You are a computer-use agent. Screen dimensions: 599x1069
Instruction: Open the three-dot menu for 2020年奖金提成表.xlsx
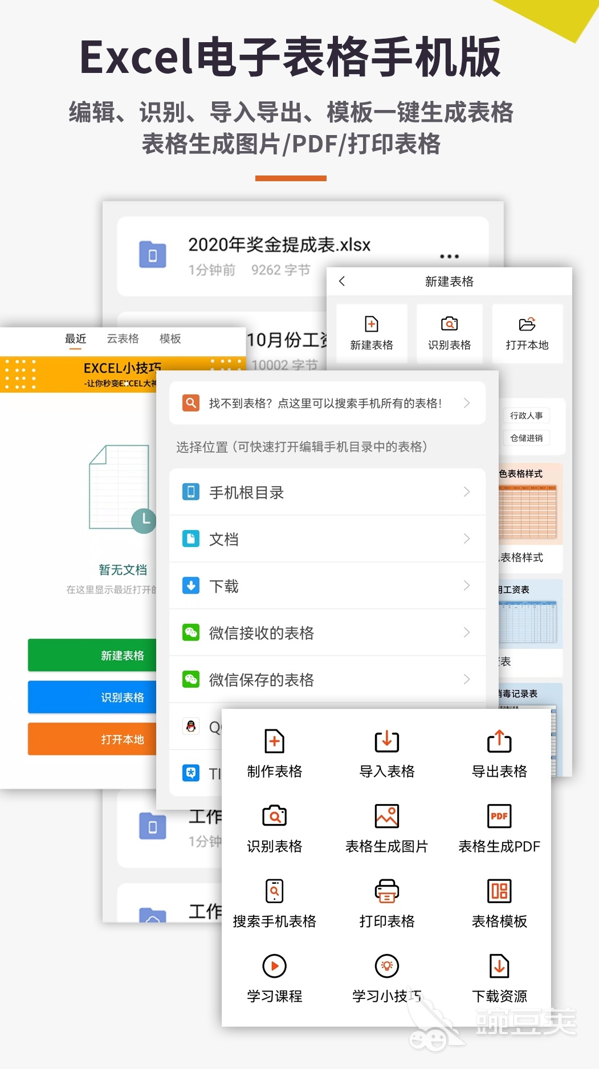pos(449,256)
